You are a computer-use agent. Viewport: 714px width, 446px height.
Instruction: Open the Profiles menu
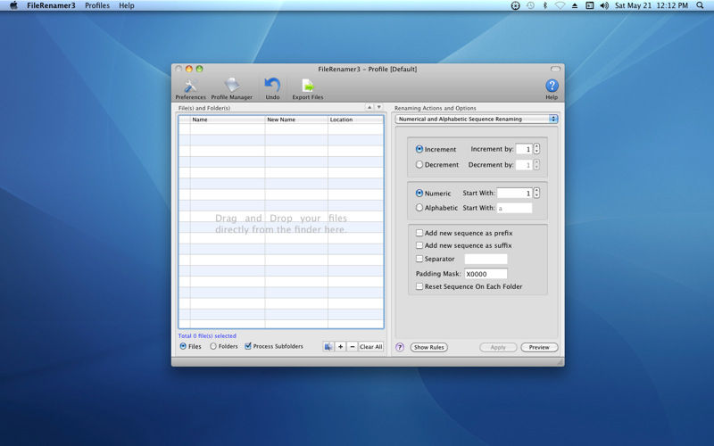[x=97, y=5]
